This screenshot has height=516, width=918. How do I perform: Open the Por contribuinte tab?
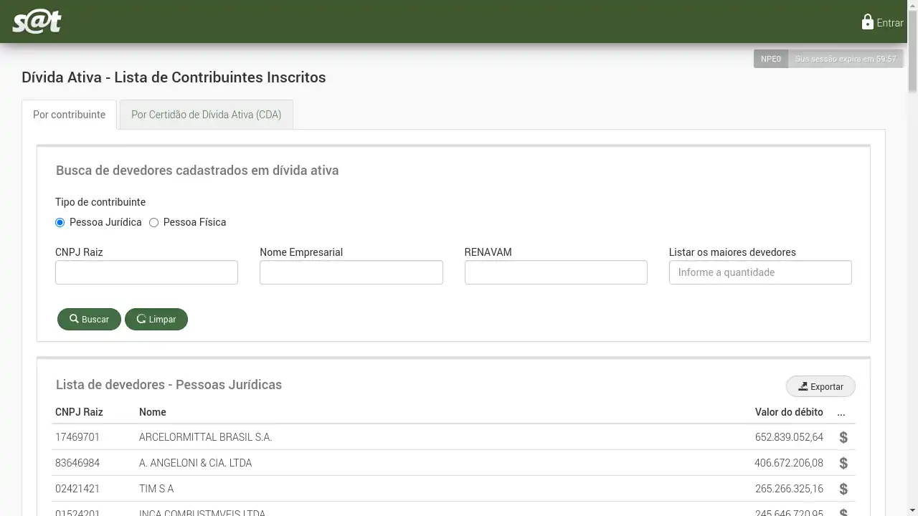tap(68, 114)
